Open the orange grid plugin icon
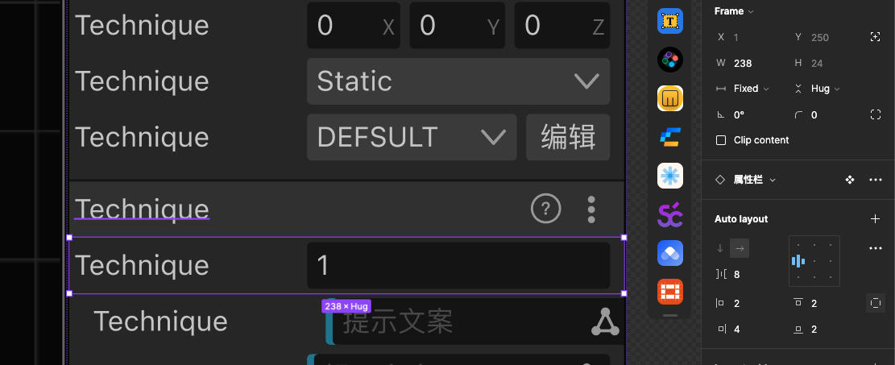 (x=670, y=291)
